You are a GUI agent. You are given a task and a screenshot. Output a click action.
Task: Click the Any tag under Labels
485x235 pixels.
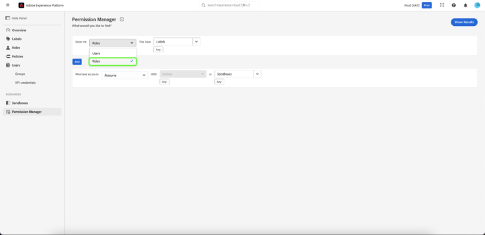click(158, 50)
